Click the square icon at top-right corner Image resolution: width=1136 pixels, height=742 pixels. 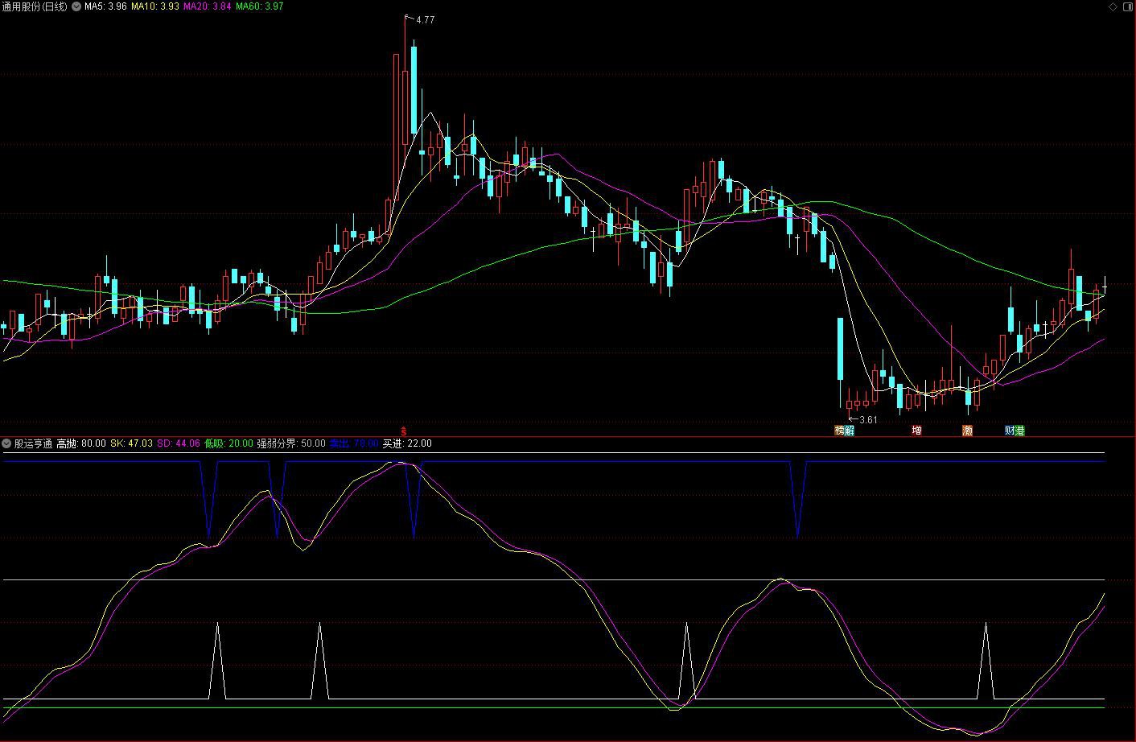1127,6
